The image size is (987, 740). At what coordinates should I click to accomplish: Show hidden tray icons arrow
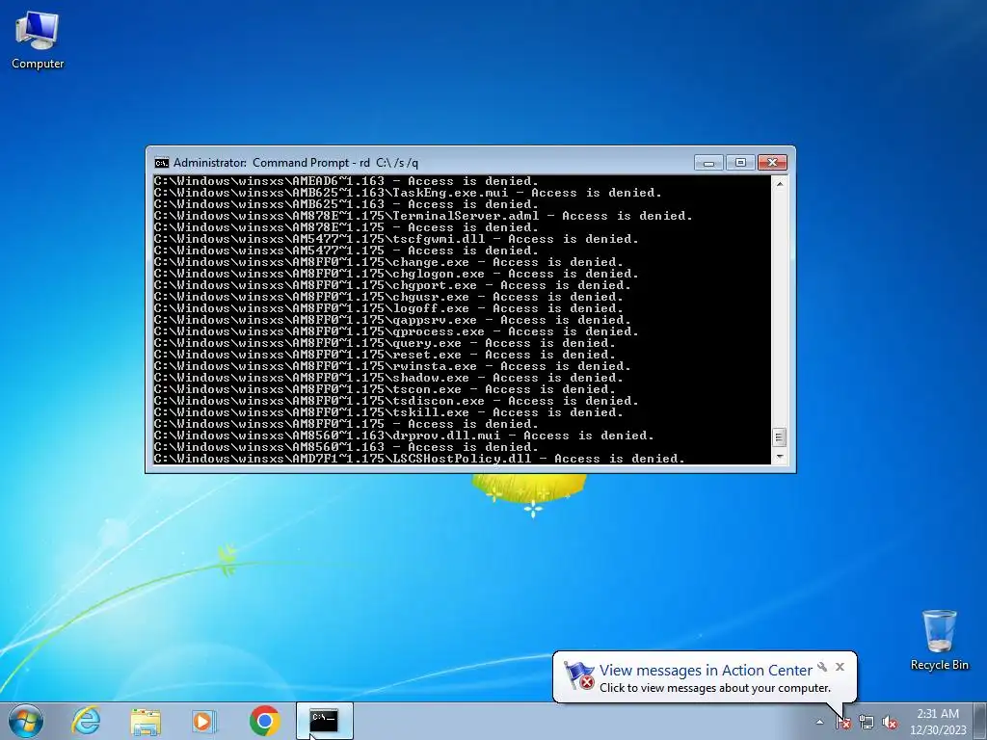(x=819, y=722)
